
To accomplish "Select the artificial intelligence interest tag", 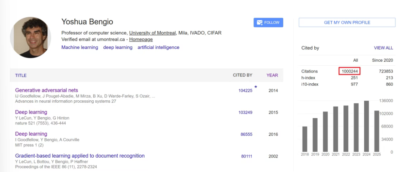I will click(x=158, y=48).
